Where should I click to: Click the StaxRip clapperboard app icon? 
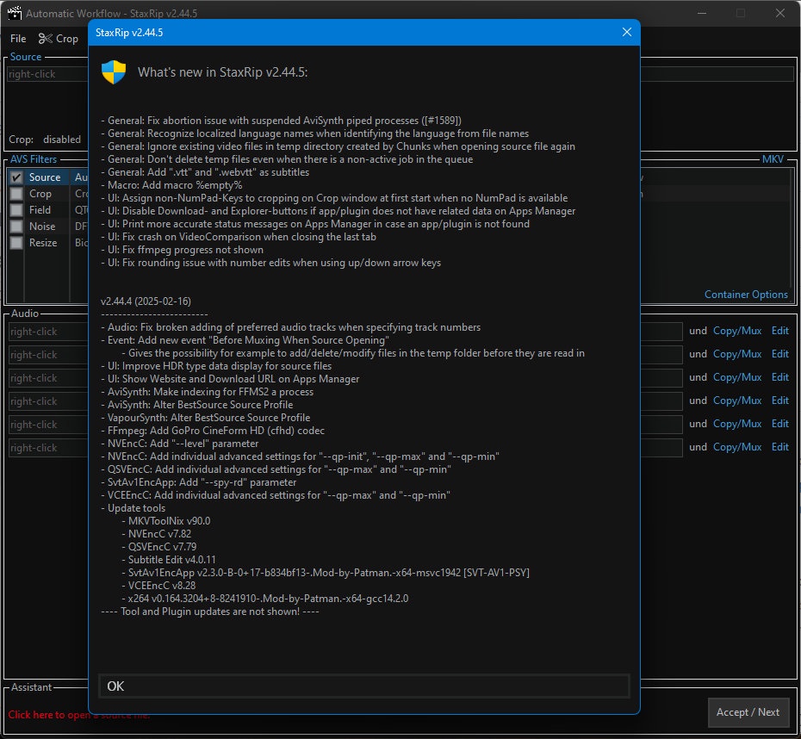pos(15,13)
